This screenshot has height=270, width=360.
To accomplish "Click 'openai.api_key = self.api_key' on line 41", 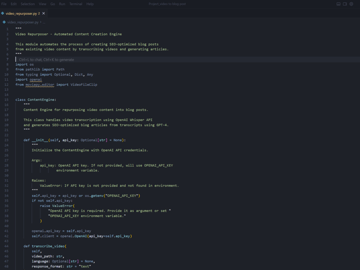I will point(61,231).
